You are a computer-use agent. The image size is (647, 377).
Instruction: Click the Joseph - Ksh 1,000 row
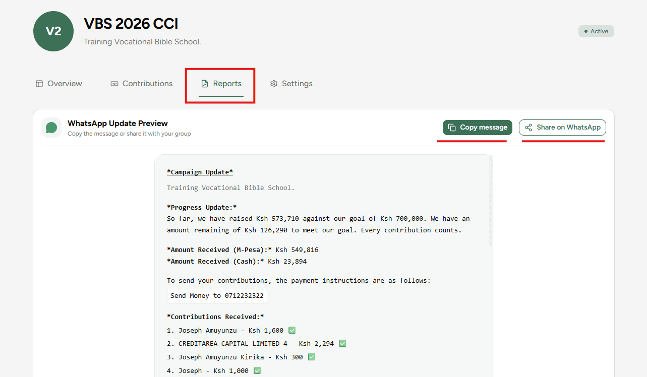214,371
